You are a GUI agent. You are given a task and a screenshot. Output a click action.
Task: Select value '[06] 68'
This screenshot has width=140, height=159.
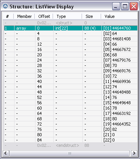click(110, 55)
